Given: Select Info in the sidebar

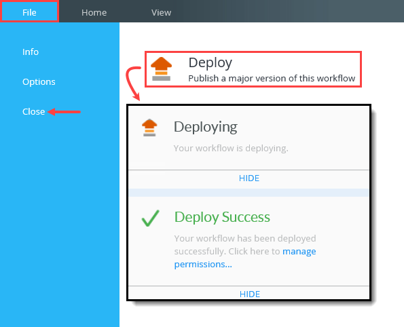Looking at the screenshot, I should click(x=31, y=52).
